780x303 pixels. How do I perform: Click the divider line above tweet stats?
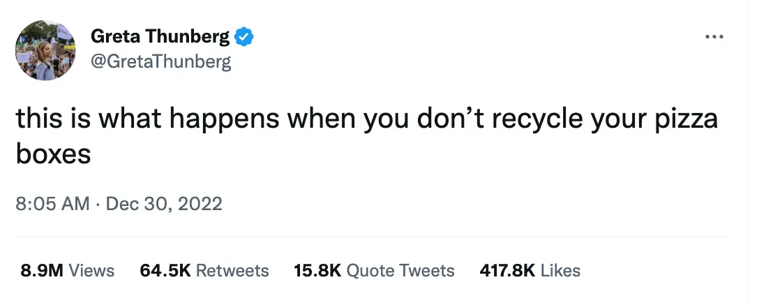click(370, 237)
